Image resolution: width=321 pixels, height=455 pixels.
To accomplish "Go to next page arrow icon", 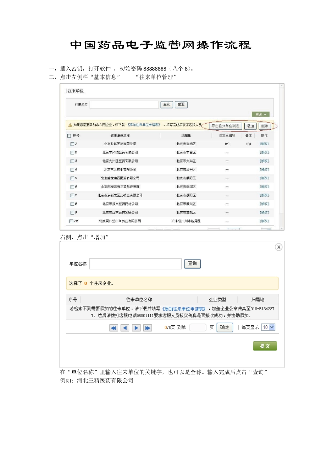I will point(136,328).
